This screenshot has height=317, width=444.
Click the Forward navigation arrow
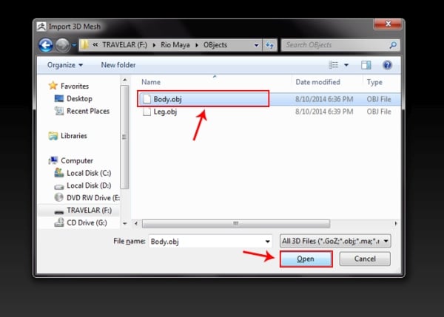62,45
